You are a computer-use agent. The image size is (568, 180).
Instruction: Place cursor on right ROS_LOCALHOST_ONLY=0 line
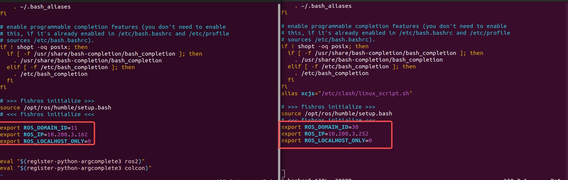[x=326, y=140]
